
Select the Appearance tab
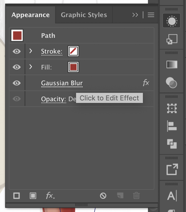click(x=31, y=15)
